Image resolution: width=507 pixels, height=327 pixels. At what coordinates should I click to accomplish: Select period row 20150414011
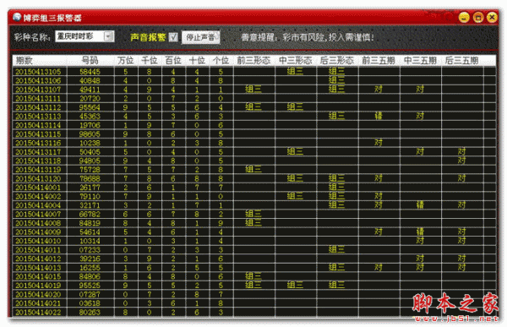(x=253, y=250)
